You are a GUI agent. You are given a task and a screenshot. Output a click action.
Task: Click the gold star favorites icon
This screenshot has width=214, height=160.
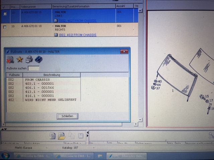pyautogui.click(x=20, y=59)
